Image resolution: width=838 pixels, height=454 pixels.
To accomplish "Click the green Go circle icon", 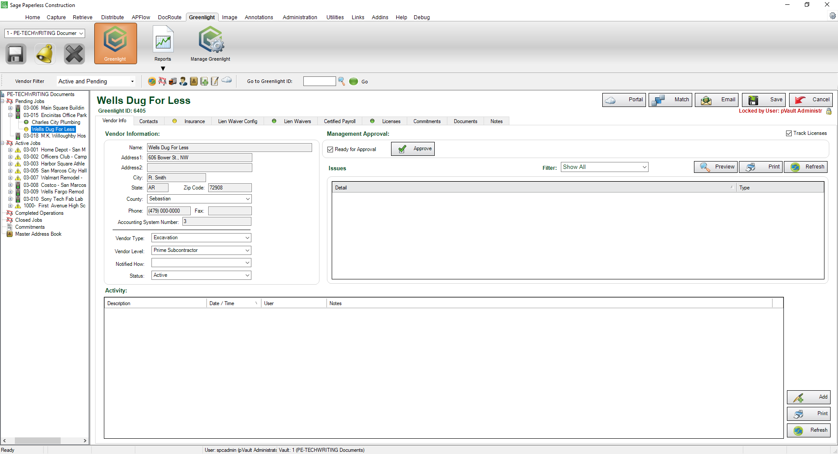I will tap(354, 81).
